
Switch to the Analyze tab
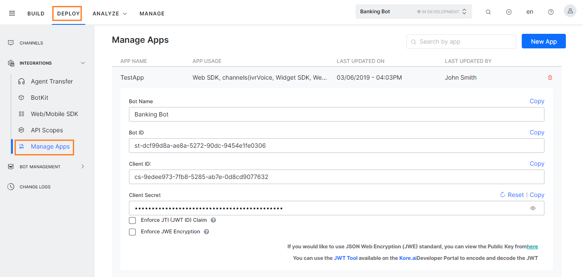coord(106,13)
